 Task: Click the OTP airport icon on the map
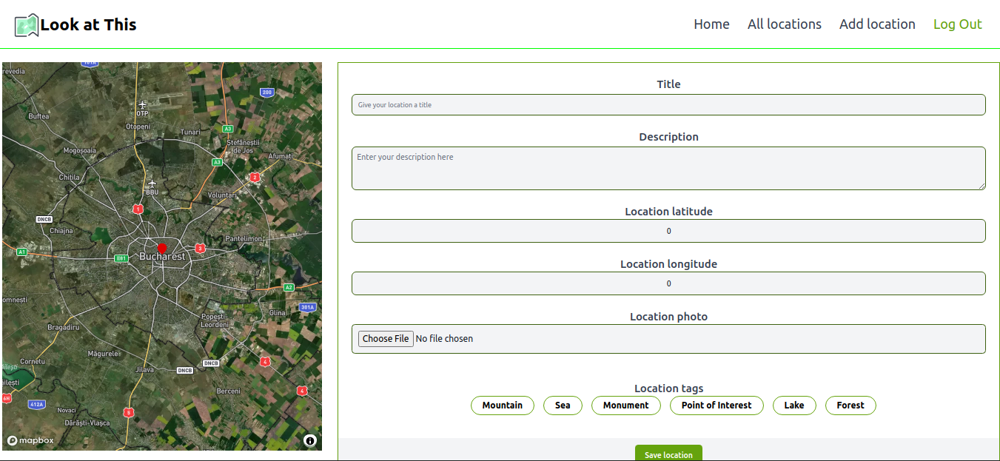[142, 105]
